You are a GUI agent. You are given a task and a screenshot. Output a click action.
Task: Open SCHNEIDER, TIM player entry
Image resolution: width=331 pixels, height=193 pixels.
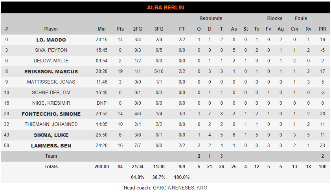(x=51, y=93)
